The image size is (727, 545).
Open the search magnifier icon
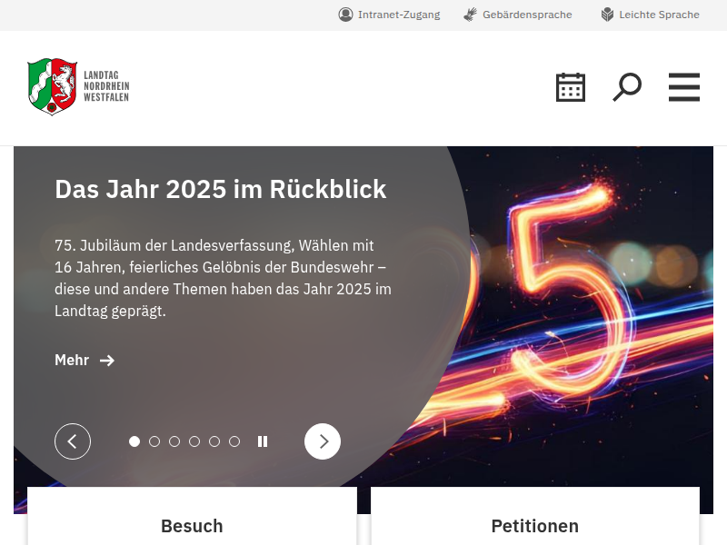pyautogui.click(x=627, y=87)
